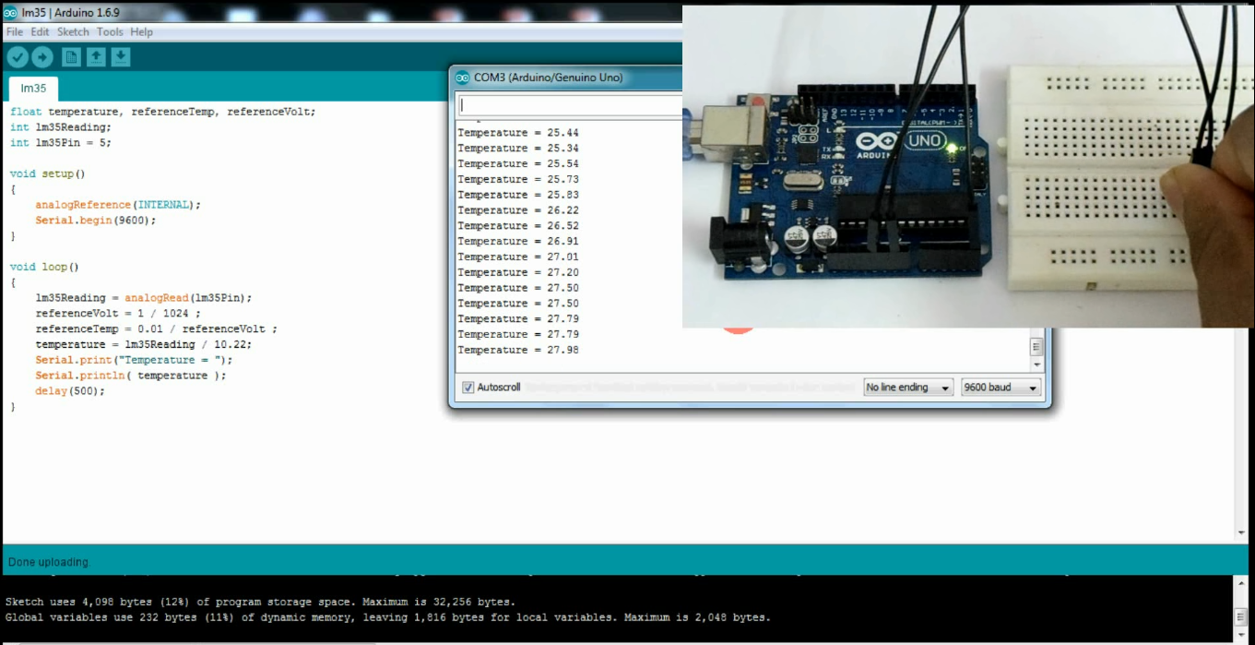This screenshot has width=1255, height=645.
Task: Open the File menu
Action: pyautogui.click(x=14, y=31)
